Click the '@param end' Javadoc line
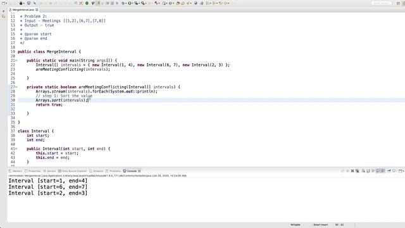 pyautogui.click(x=35, y=39)
